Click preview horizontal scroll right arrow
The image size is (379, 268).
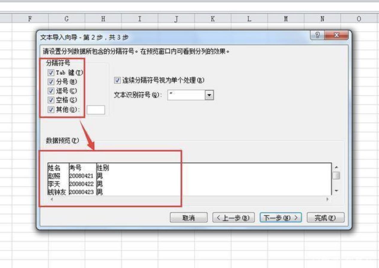(328, 199)
